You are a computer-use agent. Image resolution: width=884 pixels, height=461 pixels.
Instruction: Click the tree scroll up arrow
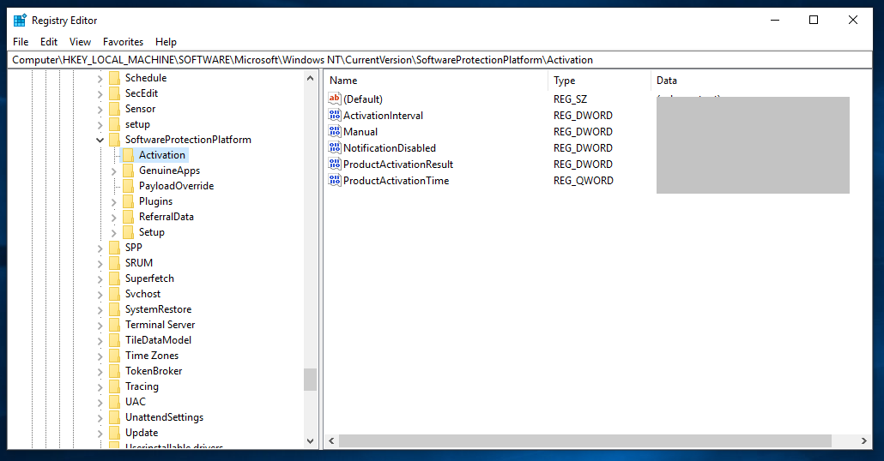[310, 78]
